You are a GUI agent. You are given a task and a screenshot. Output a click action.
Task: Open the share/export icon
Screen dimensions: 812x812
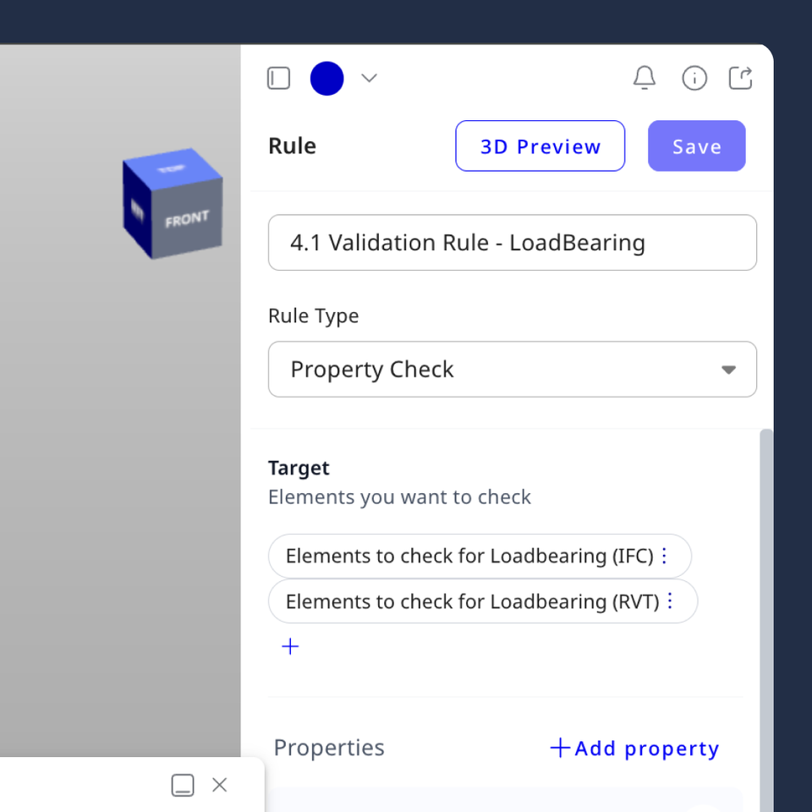click(x=741, y=78)
